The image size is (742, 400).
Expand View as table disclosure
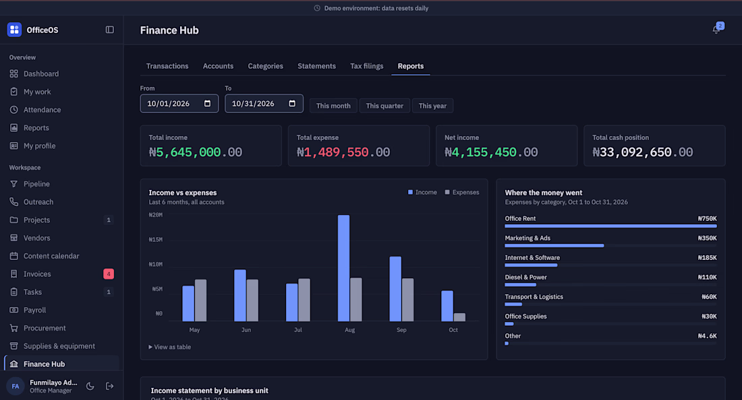click(x=170, y=347)
